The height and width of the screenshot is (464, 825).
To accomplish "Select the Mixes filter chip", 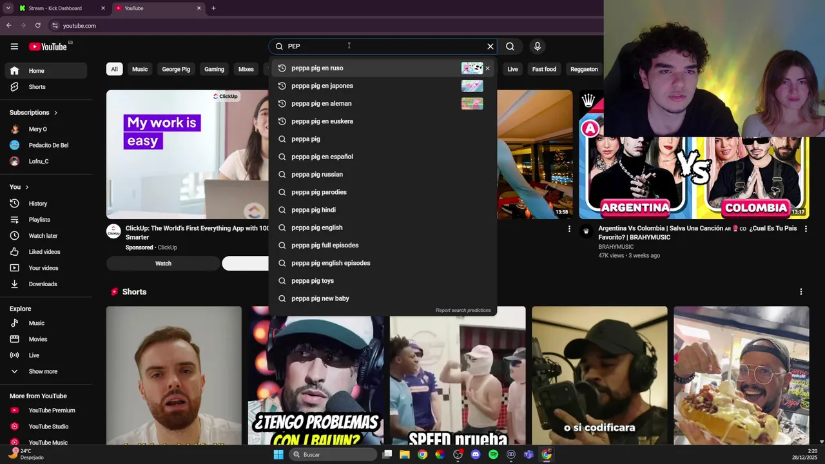I will coord(246,69).
